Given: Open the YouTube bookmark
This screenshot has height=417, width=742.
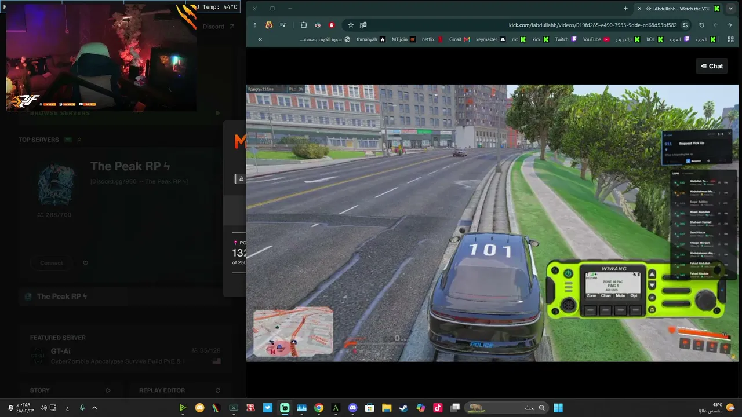Looking at the screenshot, I should point(596,39).
